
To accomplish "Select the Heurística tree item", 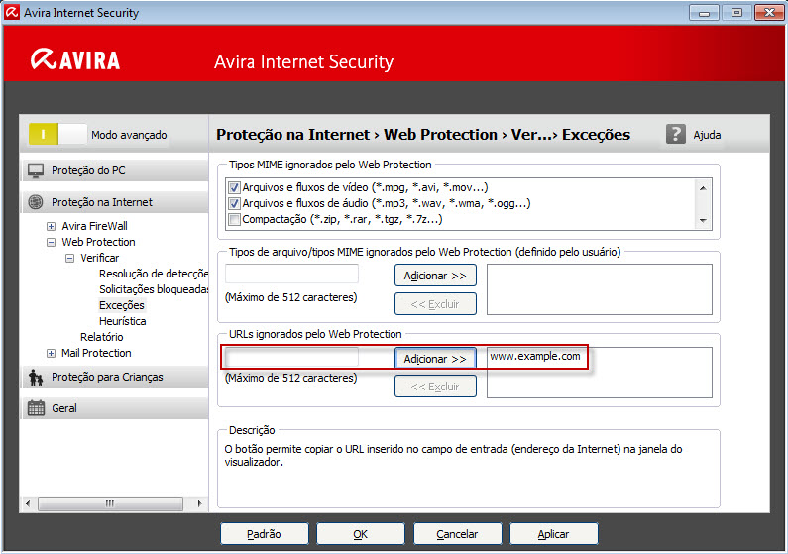I will pos(123,321).
